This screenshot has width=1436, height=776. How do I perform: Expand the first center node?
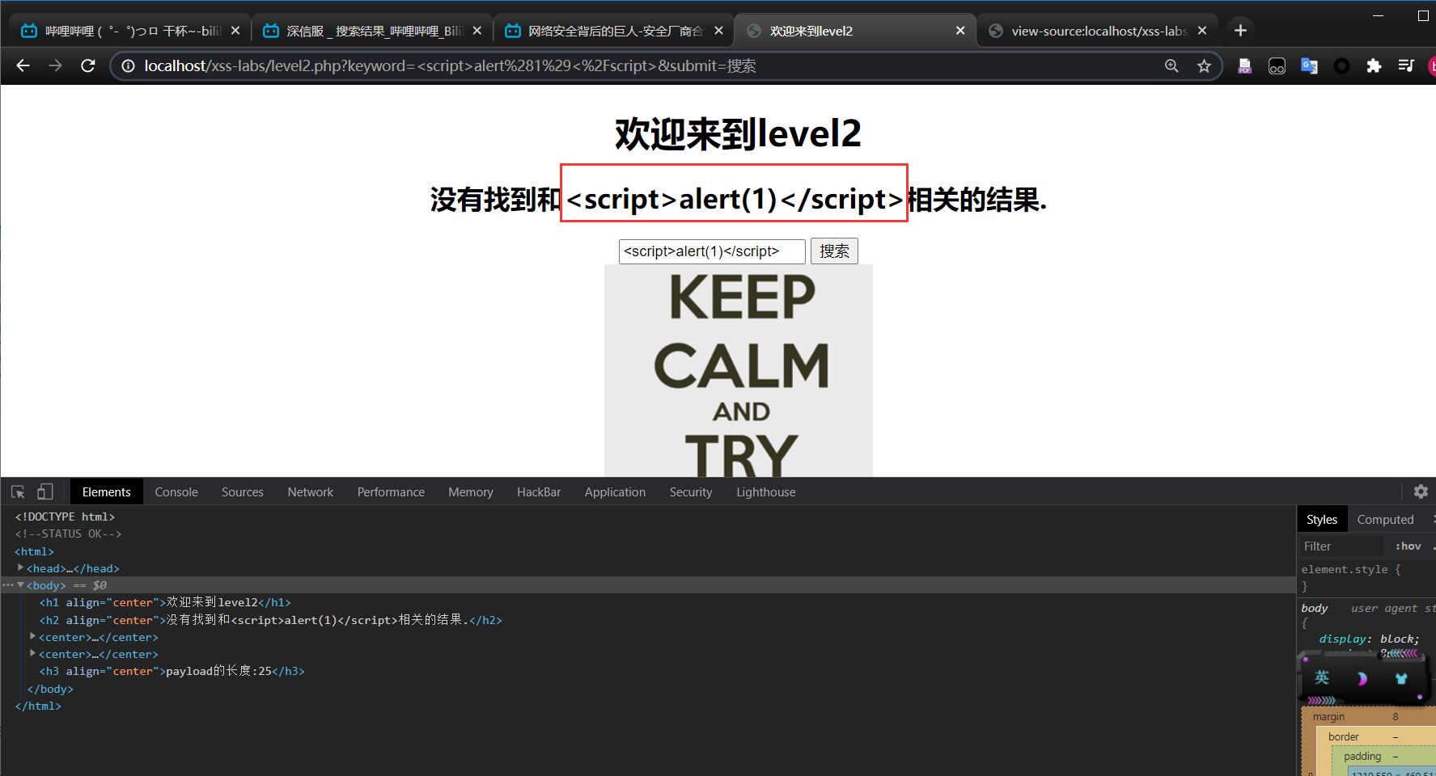[x=32, y=637]
